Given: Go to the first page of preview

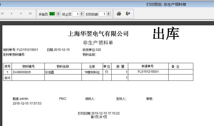Looking at the screenshot, I should coord(3,14).
